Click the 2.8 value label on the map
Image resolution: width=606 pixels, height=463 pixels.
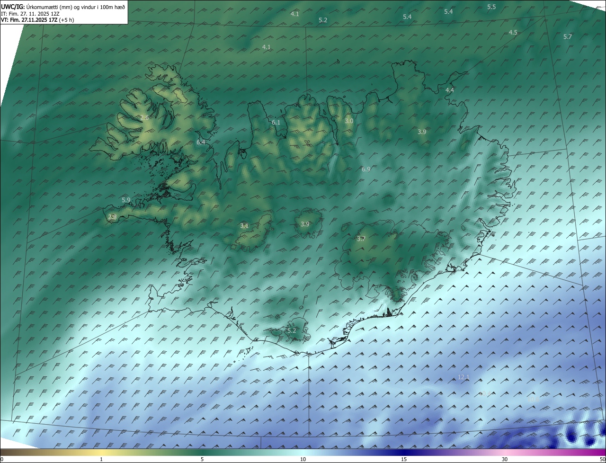[112, 217]
